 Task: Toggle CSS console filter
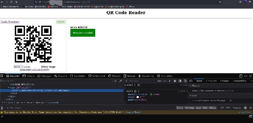[x=222, y=108]
